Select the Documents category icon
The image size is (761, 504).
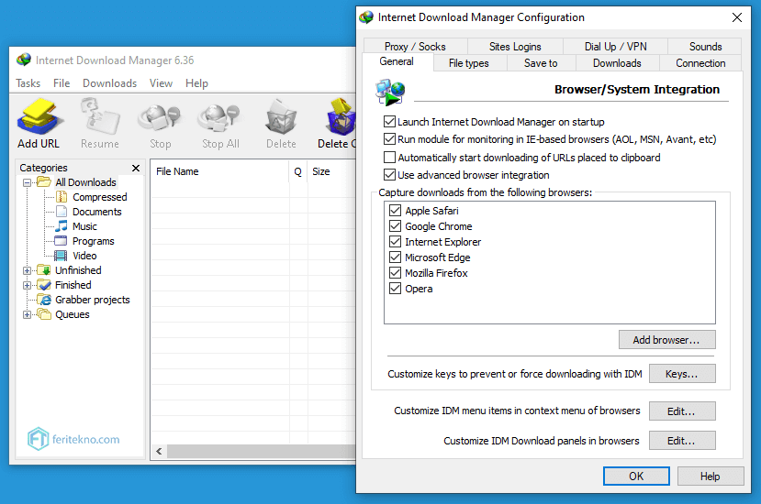pyautogui.click(x=62, y=212)
